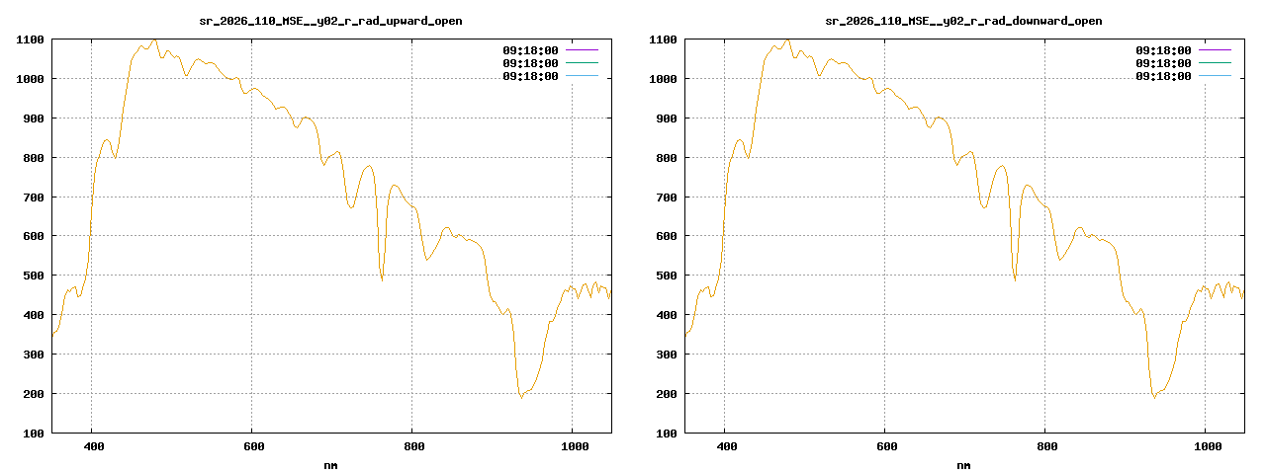Click the 1000 x-axis tick on downward chart
The image size is (1266, 474).
click(1207, 447)
